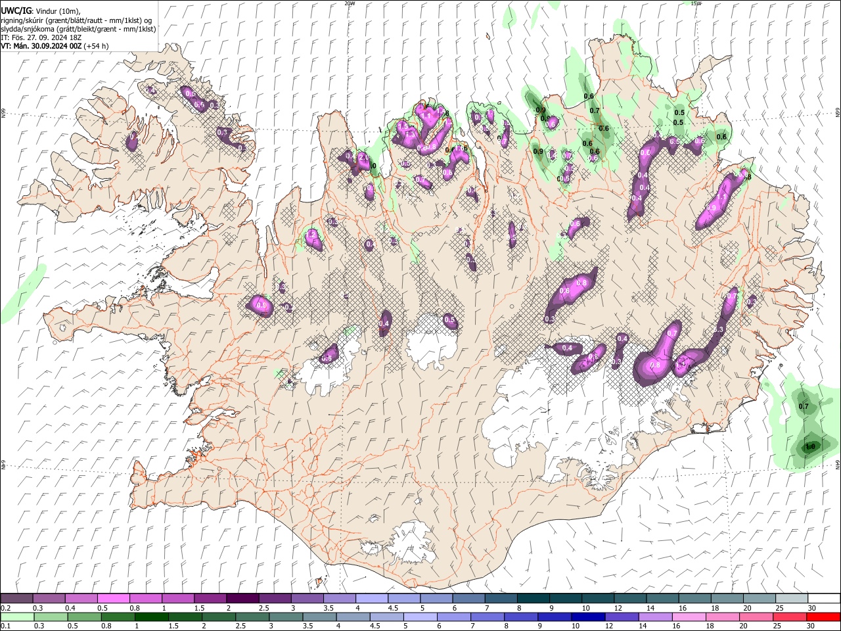Click the 'rigning/skúrir' legend description line
The image size is (841, 631).
(x=76, y=20)
